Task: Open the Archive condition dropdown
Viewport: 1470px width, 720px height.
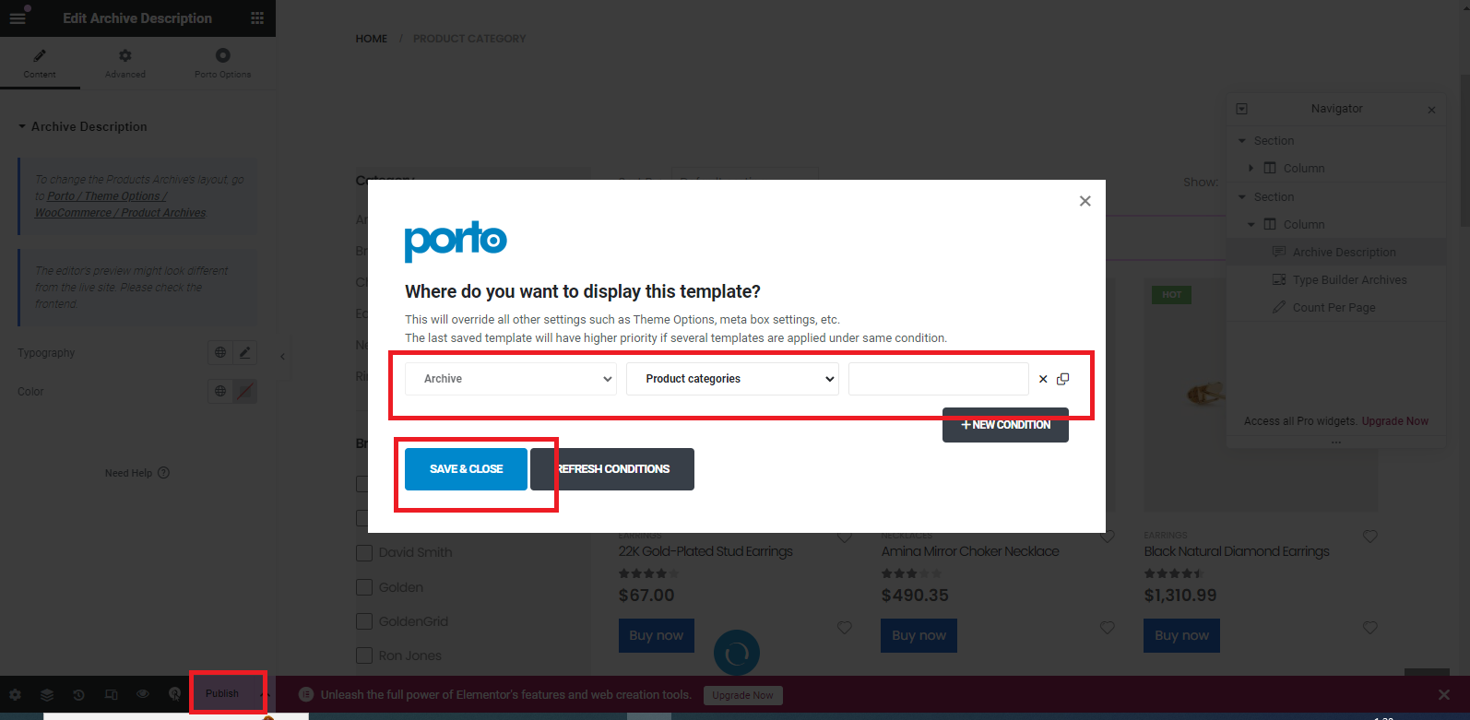Action: coord(511,379)
